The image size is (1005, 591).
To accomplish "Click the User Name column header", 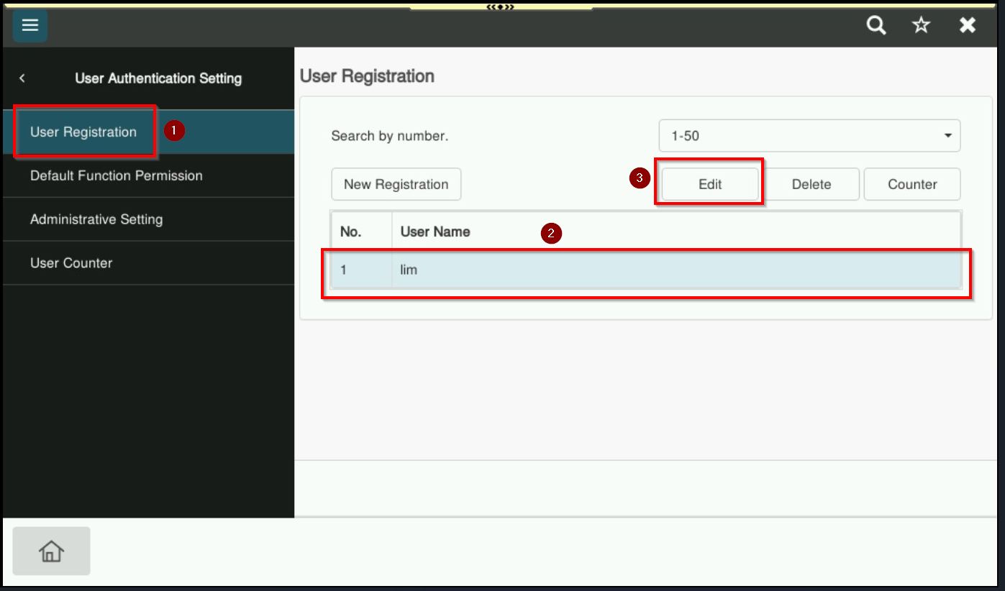I will point(435,232).
